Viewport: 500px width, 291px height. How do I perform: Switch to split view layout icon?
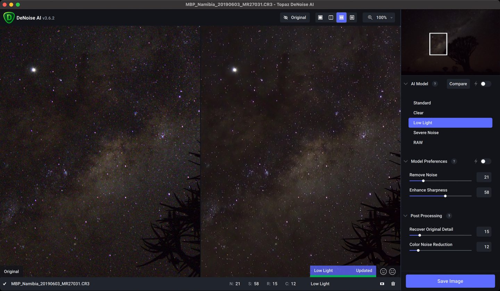point(331,18)
